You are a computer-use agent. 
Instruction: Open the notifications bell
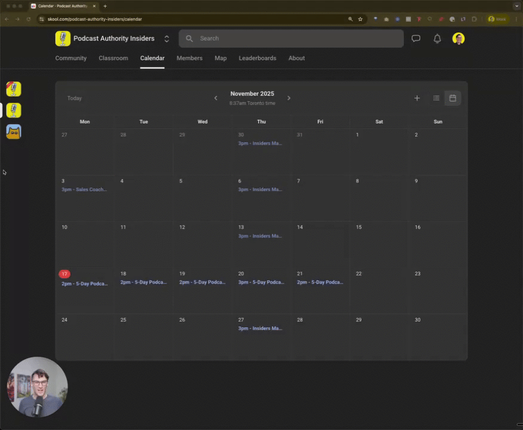pyautogui.click(x=437, y=38)
